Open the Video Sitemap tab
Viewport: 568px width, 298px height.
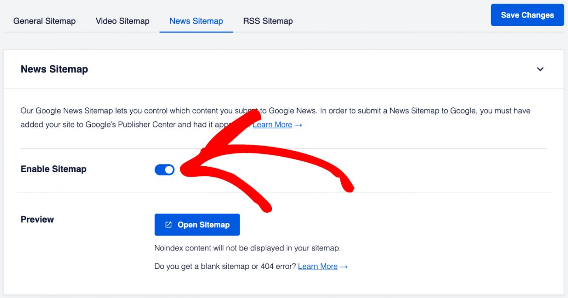(x=122, y=21)
